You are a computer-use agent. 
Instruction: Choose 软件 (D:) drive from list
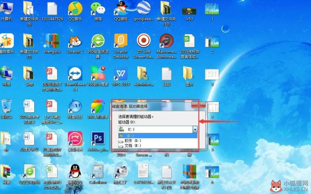(158, 141)
